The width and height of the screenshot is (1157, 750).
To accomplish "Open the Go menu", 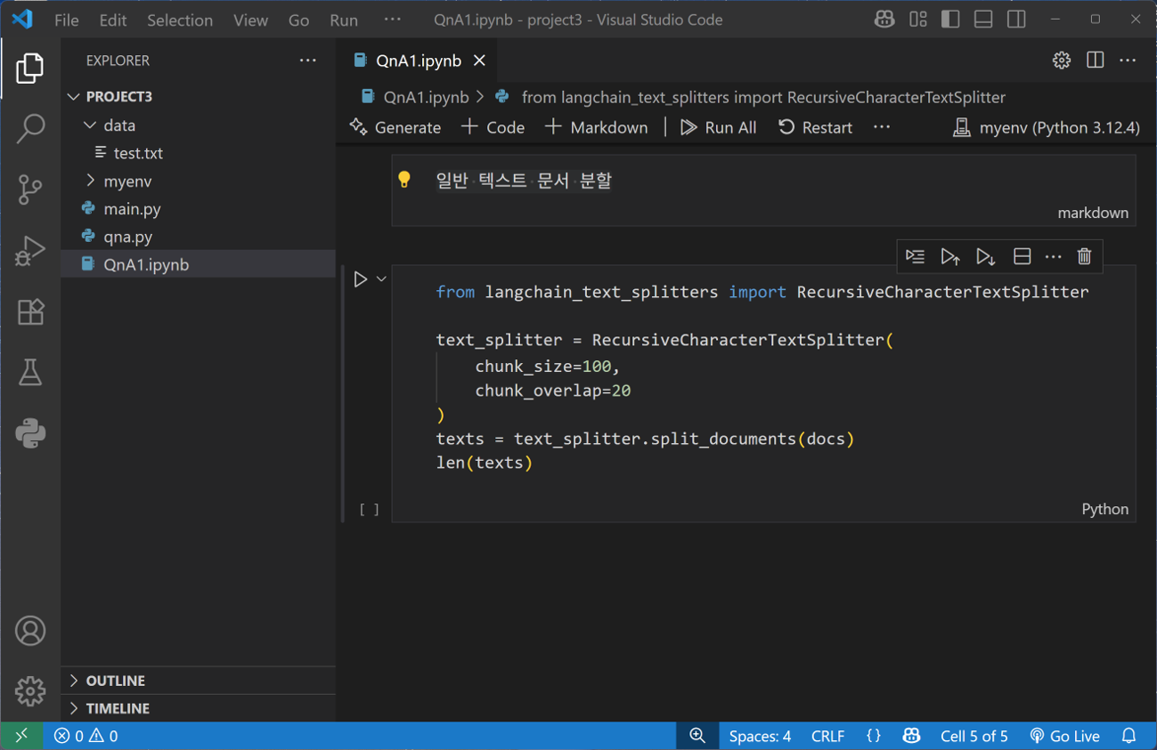I will click(x=299, y=20).
